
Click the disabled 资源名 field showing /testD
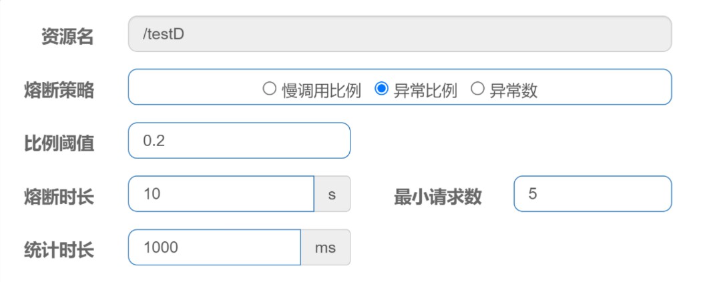(400, 34)
